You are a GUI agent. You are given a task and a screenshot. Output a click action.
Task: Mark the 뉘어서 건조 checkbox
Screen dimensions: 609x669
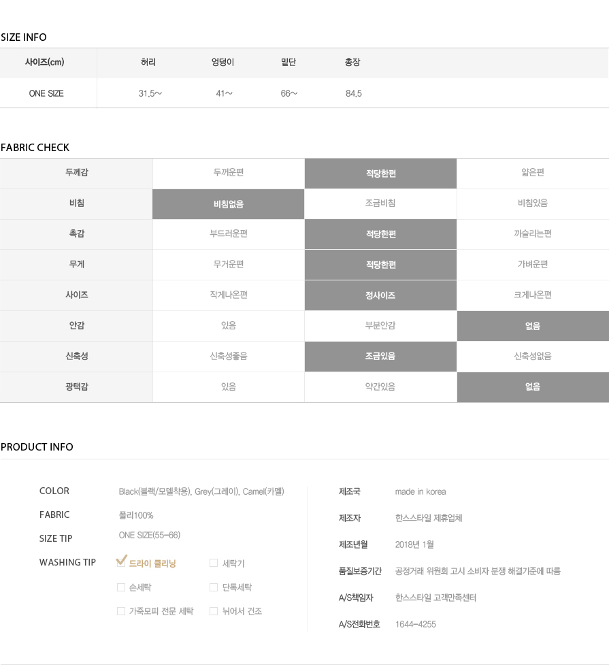214,611
